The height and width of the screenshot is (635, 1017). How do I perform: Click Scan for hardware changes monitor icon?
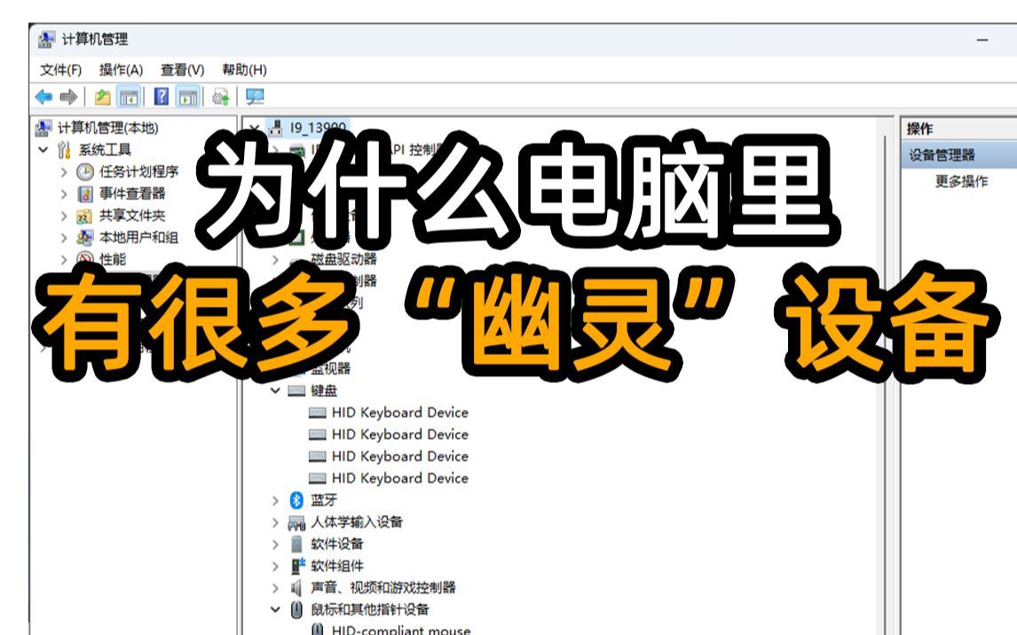tap(255, 97)
